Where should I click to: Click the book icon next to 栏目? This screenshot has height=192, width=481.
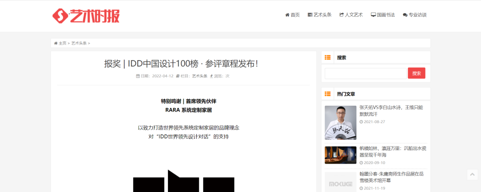[x=177, y=76]
